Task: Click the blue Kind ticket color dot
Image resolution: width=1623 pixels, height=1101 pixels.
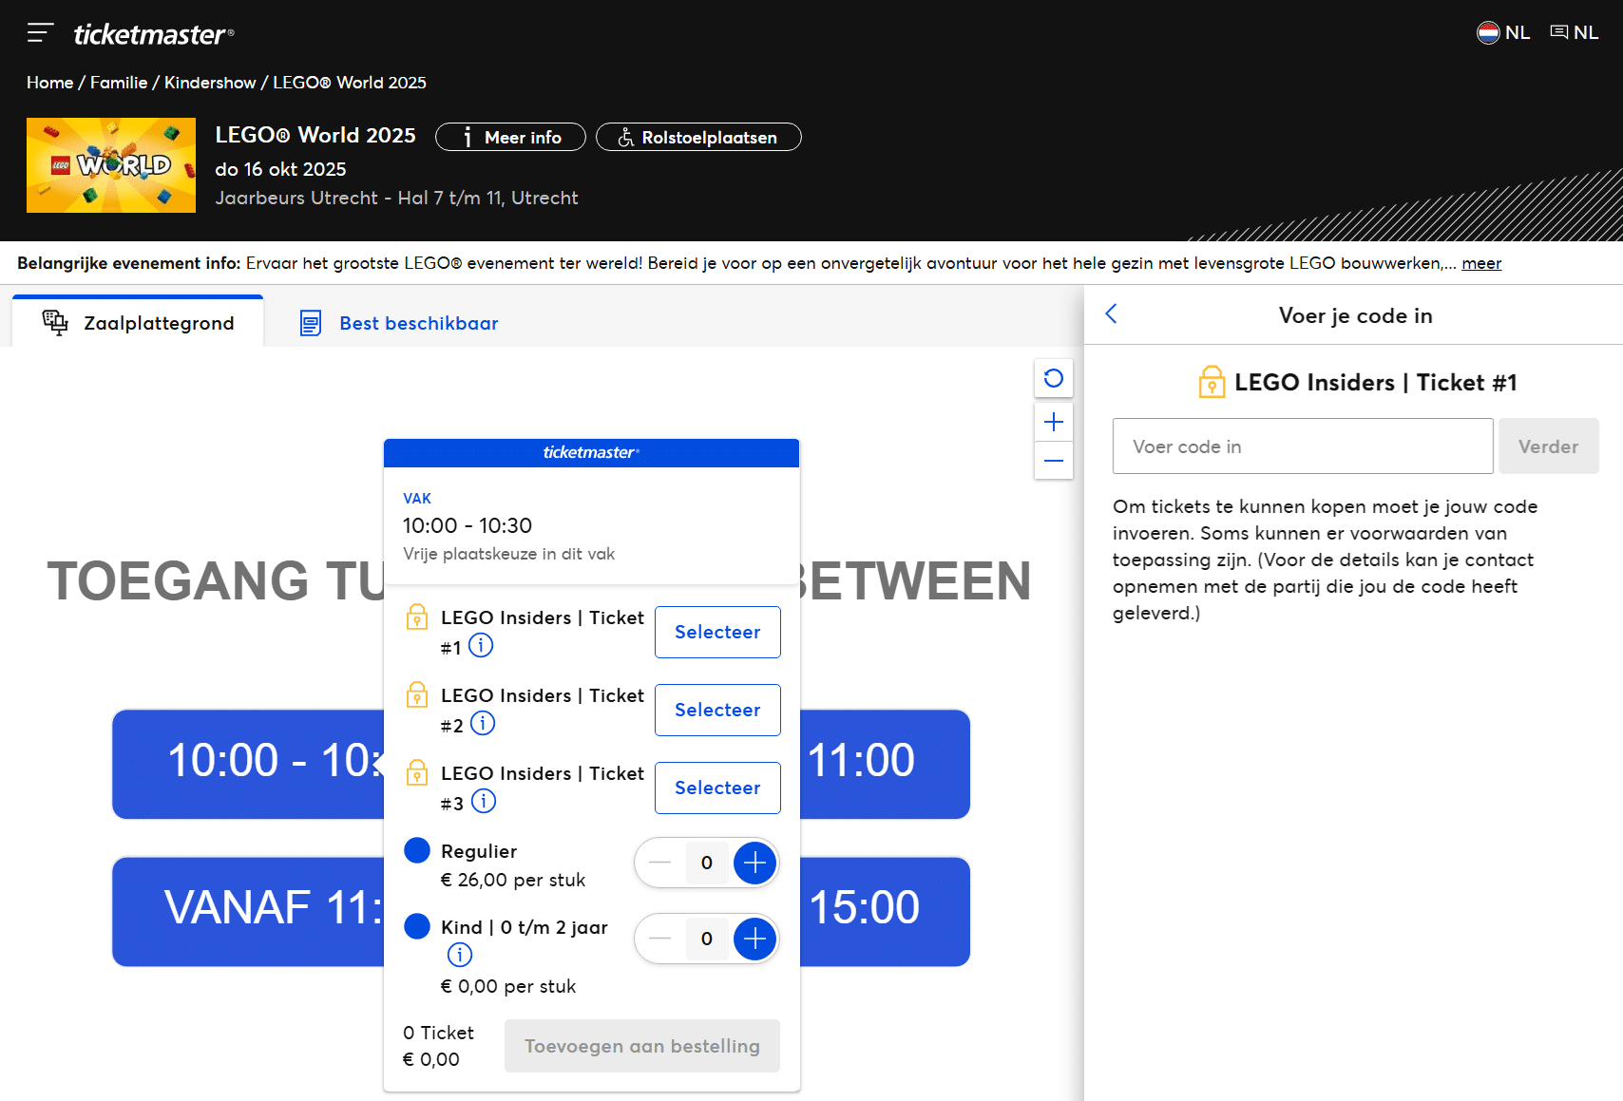Action: point(417,926)
